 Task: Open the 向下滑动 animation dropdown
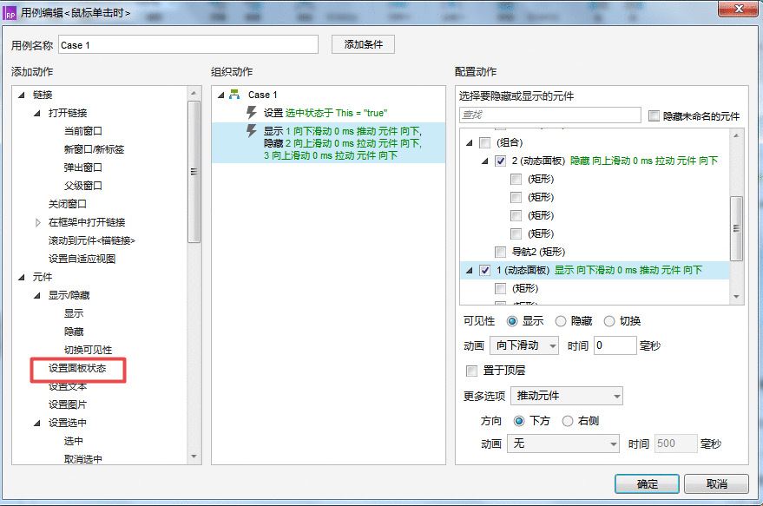coord(524,345)
